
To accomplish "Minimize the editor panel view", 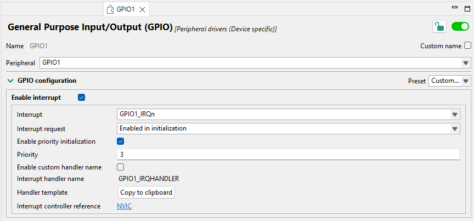I will pyautogui.click(x=454, y=8).
